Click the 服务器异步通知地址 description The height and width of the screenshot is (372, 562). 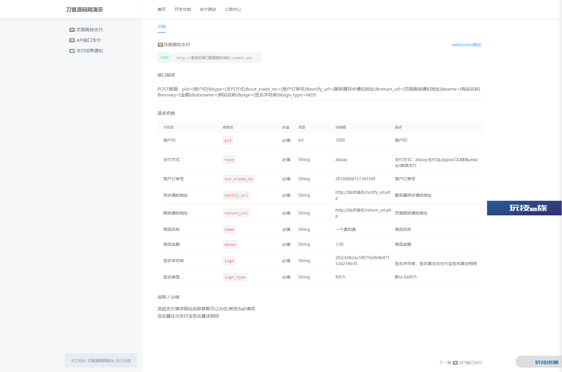click(x=413, y=195)
